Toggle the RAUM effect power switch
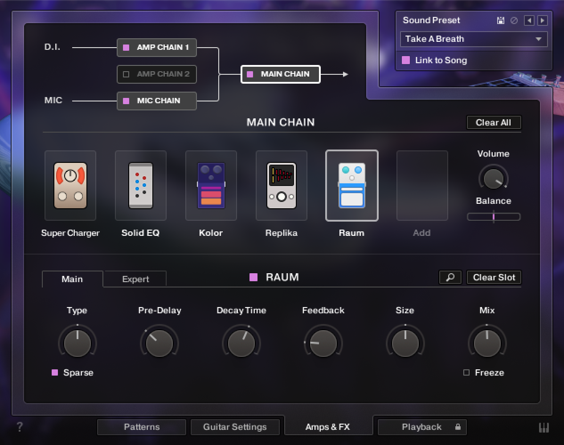Screen dimensions: 564x445 coord(253,277)
